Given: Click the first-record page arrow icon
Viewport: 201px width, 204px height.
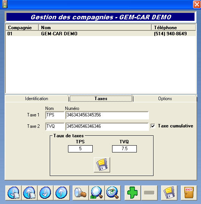Looking at the screenshot, I should [x=13, y=193].
